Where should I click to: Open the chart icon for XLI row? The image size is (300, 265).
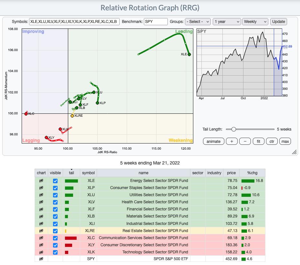[41, 224]
